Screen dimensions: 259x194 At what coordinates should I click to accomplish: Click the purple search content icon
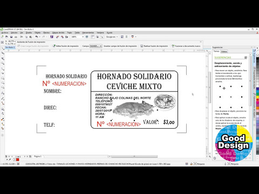(x=52, y=37)
